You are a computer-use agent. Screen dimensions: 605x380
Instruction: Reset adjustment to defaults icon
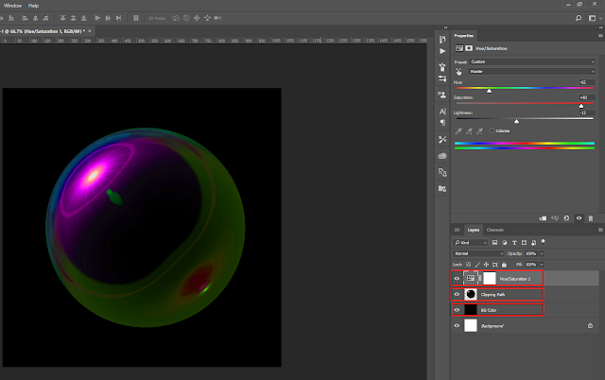click(x=566, y=218)
